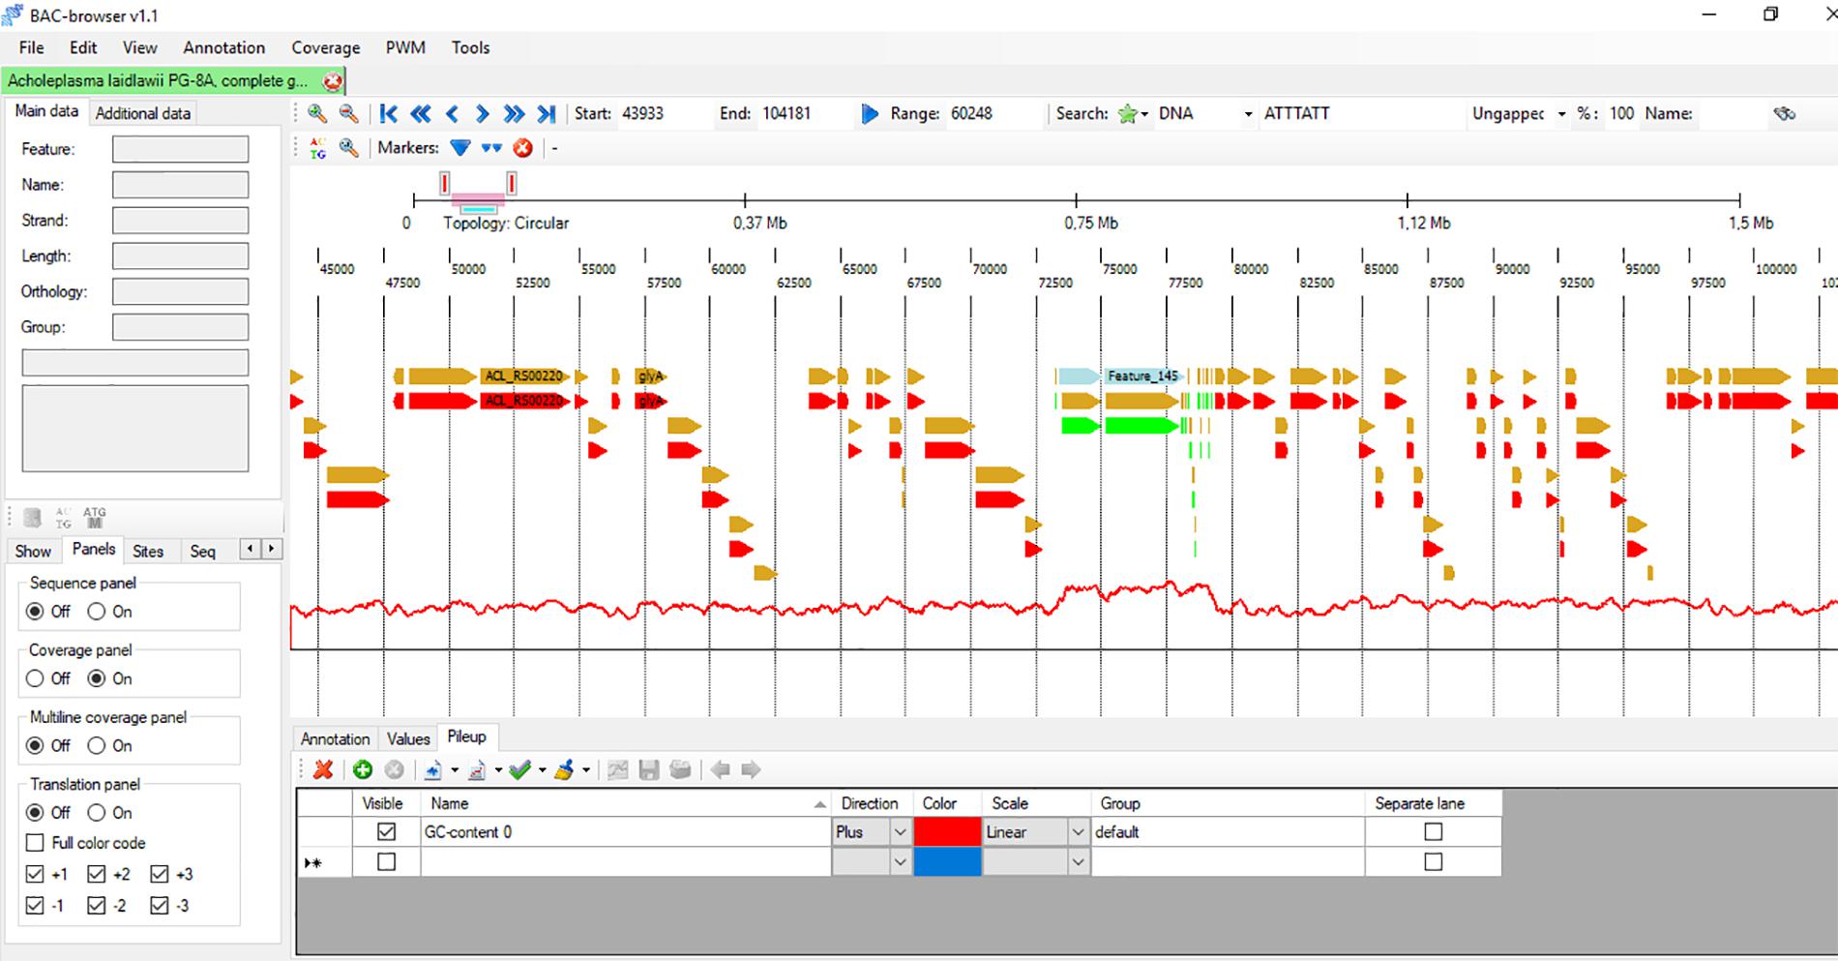Click the single step right arrow
This screenshot has width=1838, height=961.
tap(483, 113)
